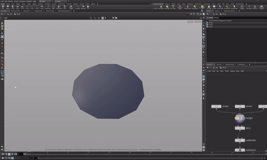
Task: Open the File menu
Action: pyautogui.click(x=2, y=1)
